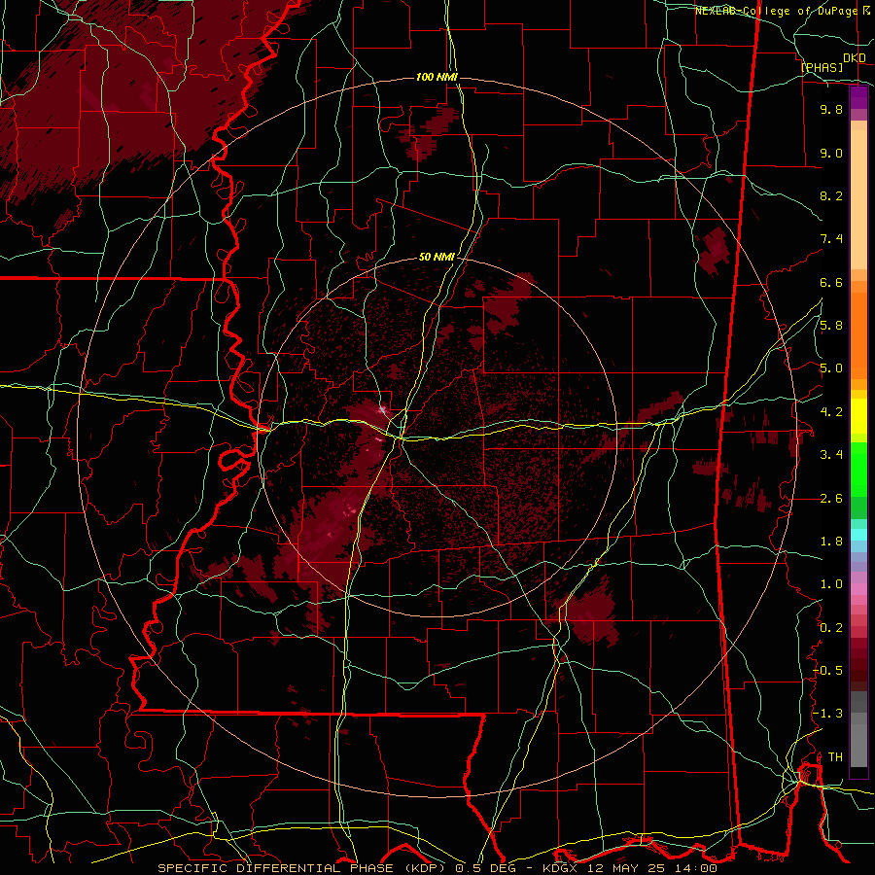Click the 4.2 value on the scale

(x=831, y=412)
